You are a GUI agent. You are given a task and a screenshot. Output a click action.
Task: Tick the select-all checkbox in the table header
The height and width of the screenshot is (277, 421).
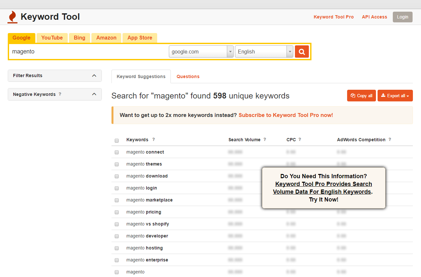pyautogui.click(x=117, y=141)
